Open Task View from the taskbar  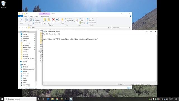(x=43, y=99)
